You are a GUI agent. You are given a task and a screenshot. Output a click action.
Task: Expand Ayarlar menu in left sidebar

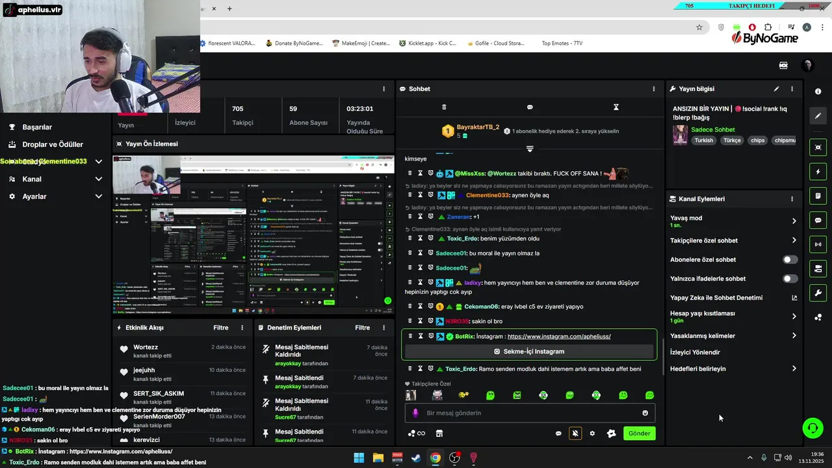point(99,196)
